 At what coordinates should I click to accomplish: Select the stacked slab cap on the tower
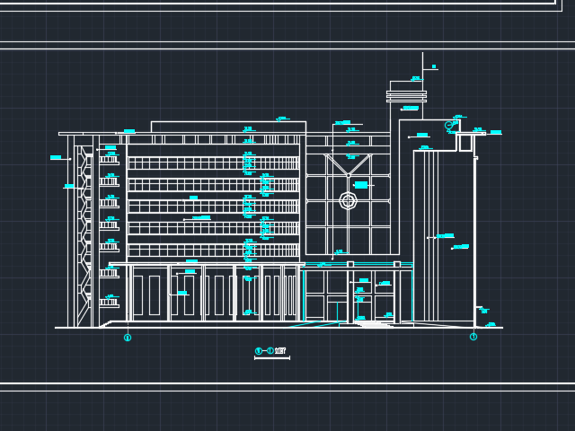pos(406,94)
